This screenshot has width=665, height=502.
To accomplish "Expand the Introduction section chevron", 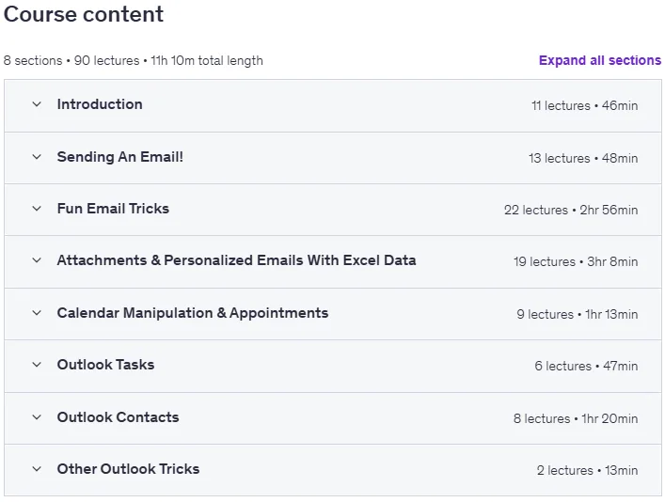I will [x=37, y=104].
